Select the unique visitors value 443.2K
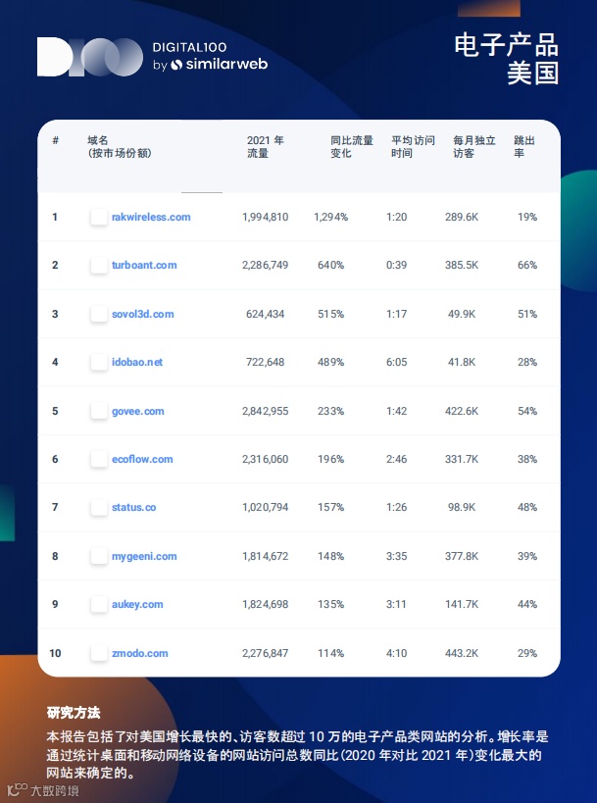 [x=462, y=653]
